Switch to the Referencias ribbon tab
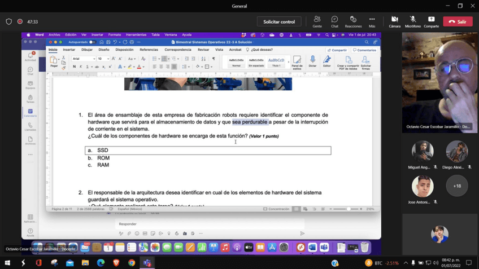The width and height of the screenshot is (479, 269). click(x=149, y=50)
